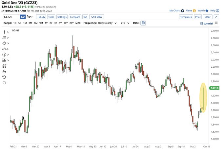Click the +Study button

point(41,17)
